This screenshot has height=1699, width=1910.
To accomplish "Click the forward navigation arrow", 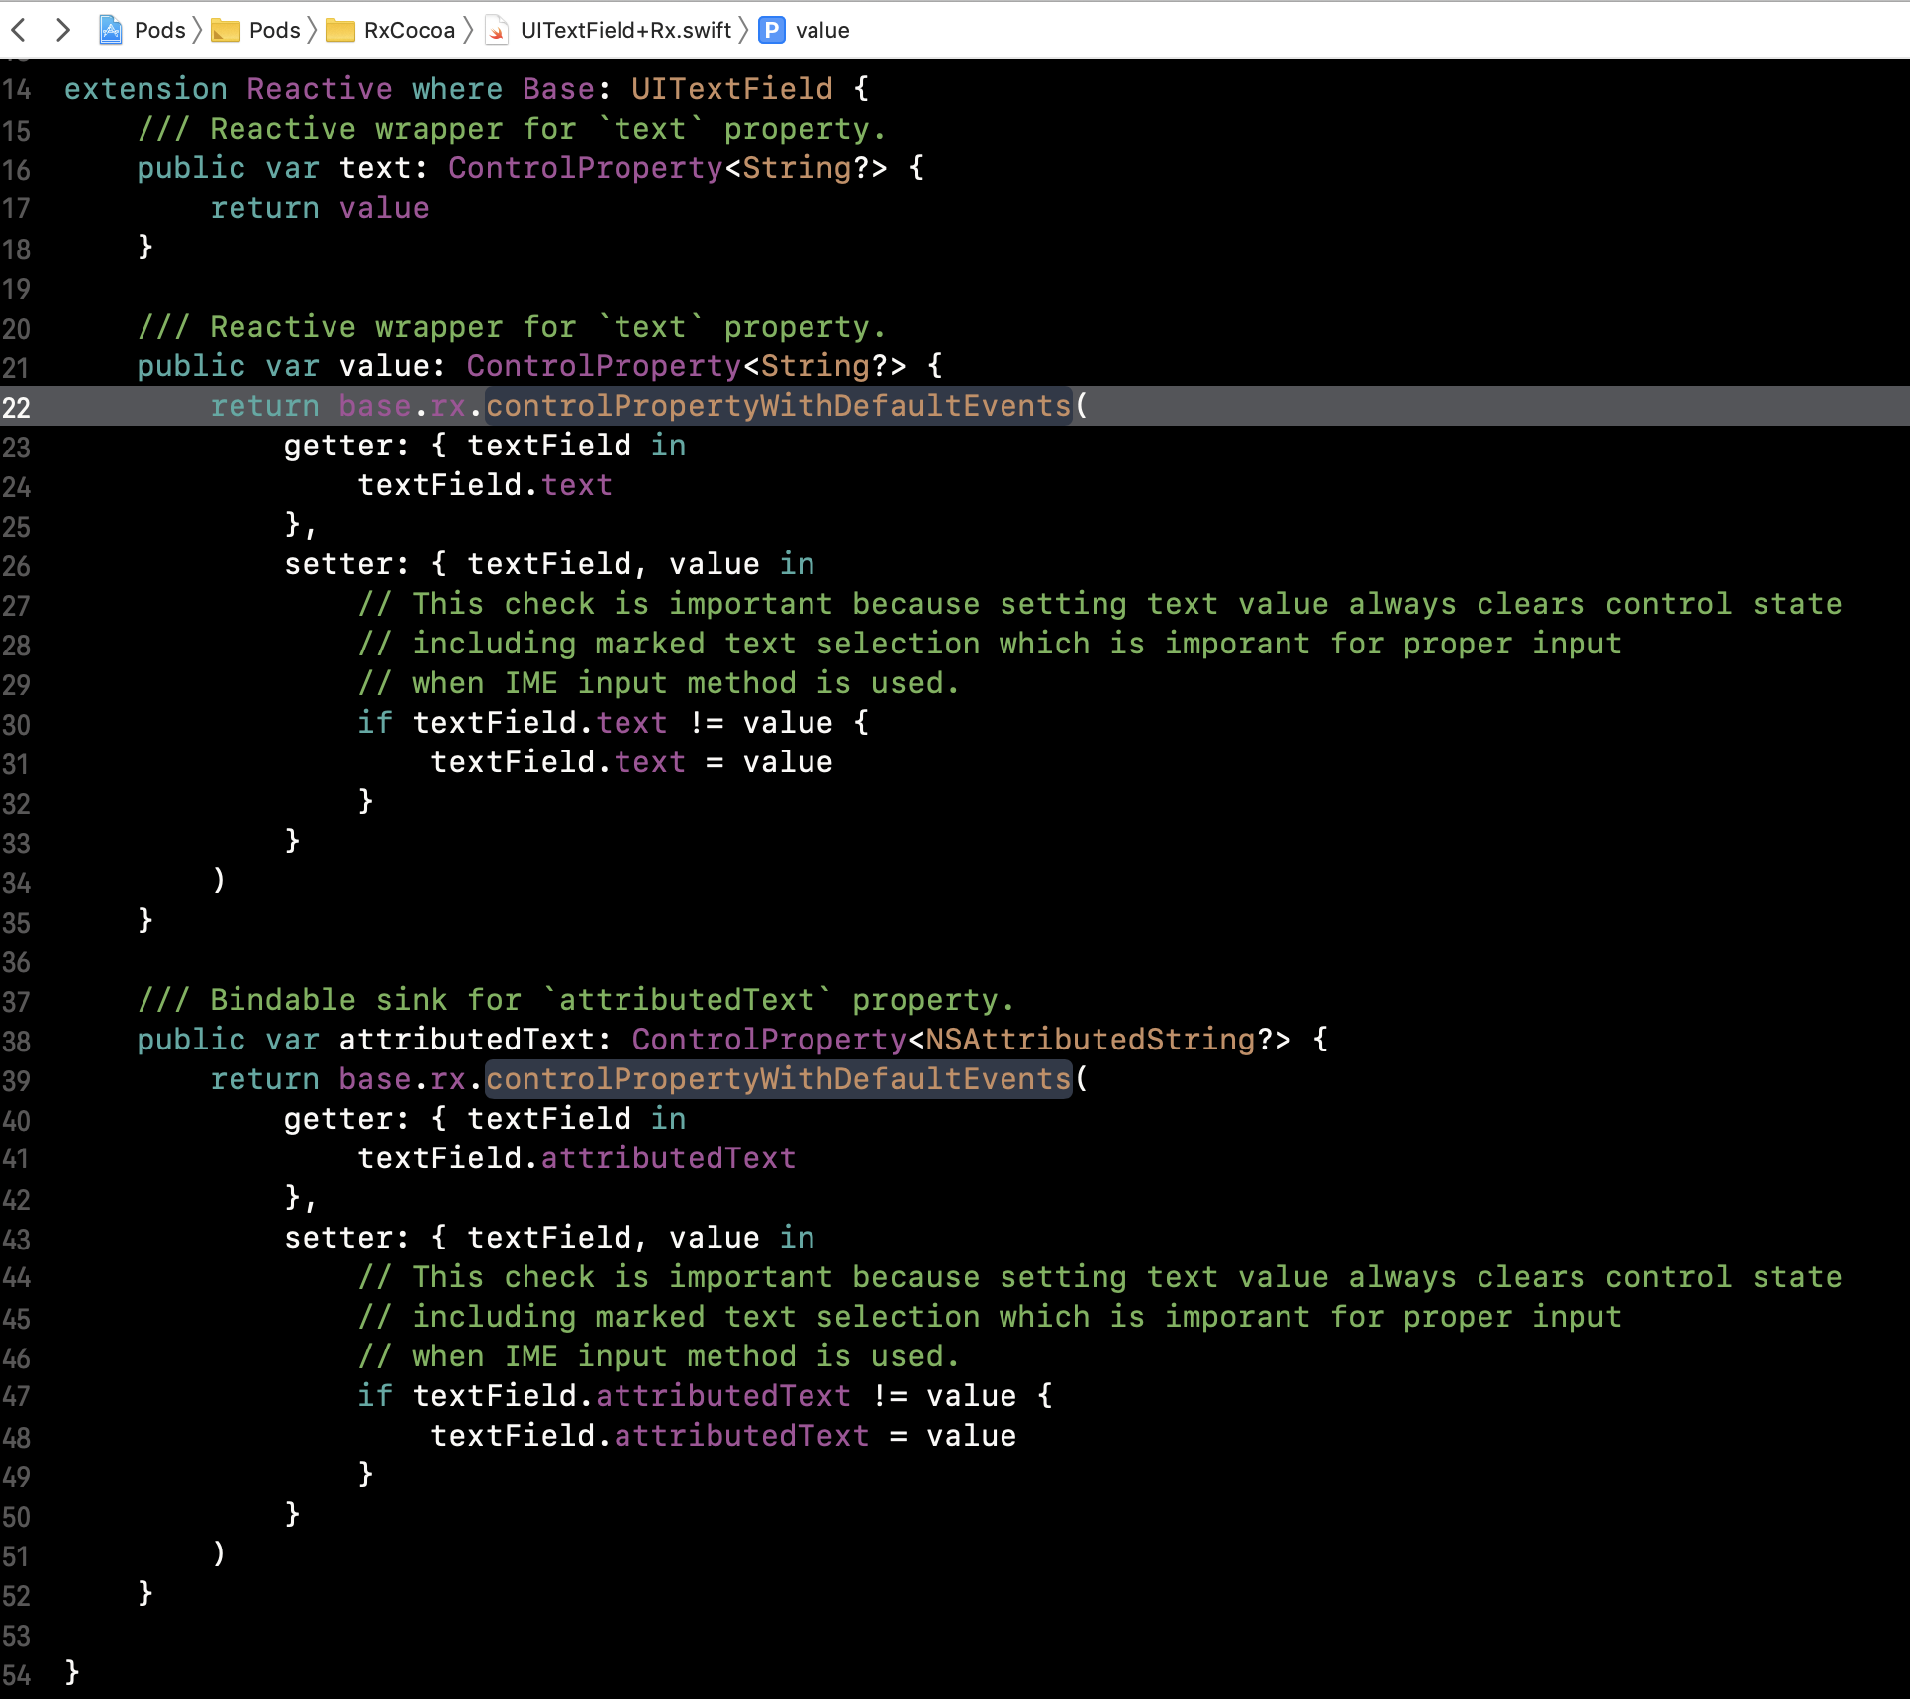I will [x=63, y=30].
